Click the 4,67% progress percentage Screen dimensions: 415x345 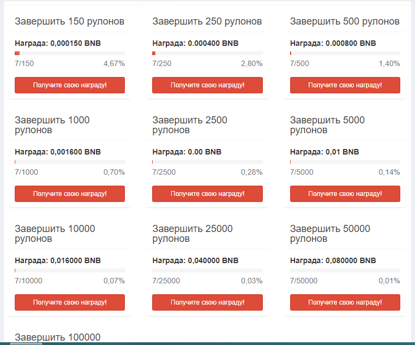[x=114, y=63]
